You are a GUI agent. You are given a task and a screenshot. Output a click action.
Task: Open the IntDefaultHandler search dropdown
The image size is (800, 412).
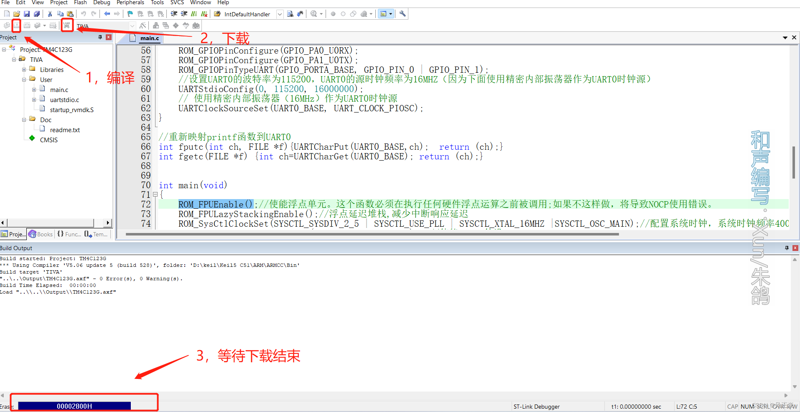280,14
